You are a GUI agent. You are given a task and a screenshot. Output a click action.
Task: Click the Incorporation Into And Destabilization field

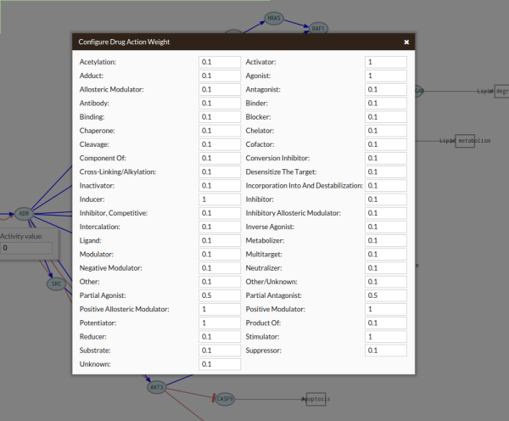[x=386, y=186]
